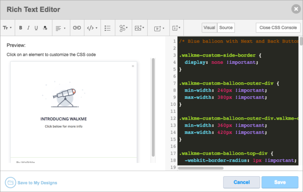Switch to the Visual tab

pos(209,28)
